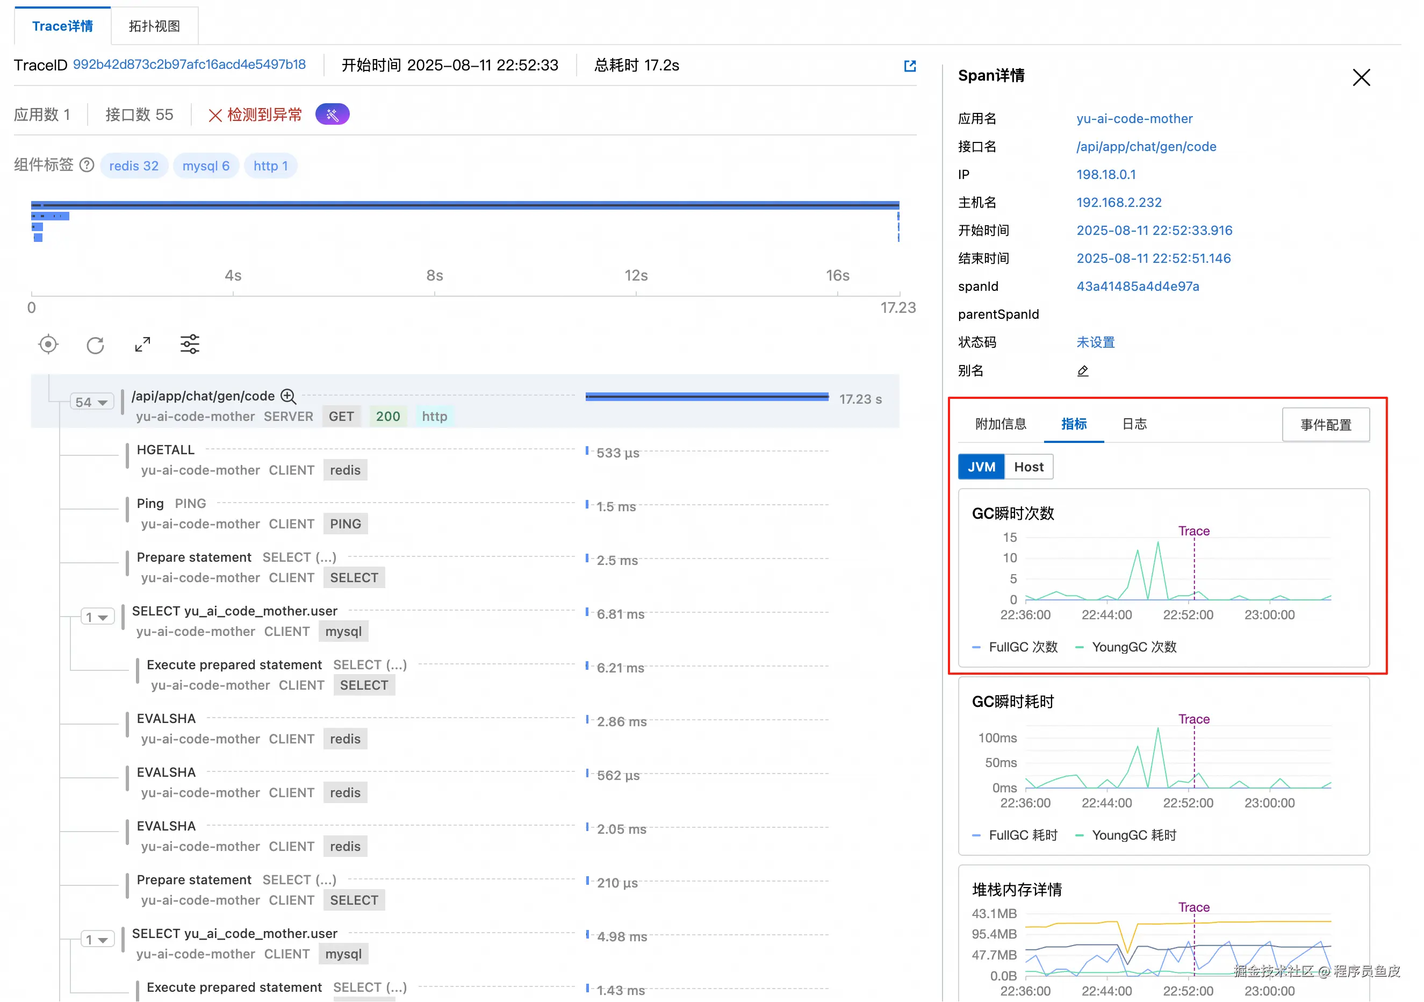Click the alias edit pencil icon
The height and width of the screenshot is (1002, 1424).
coord(1082,371)
